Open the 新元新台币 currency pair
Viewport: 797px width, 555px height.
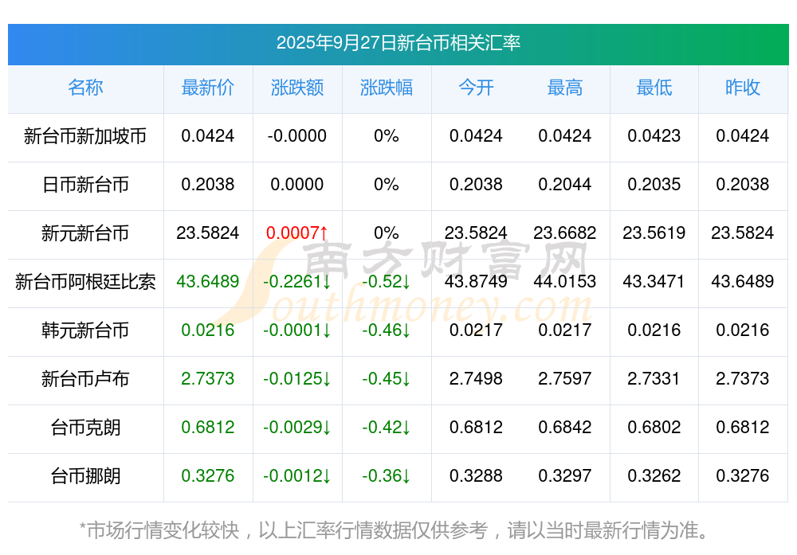coord(85,233)
